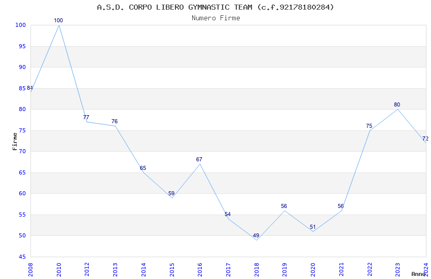The image size is (431, 279).
Task: Click the x-axis year 2010
Action: (59, 269)
